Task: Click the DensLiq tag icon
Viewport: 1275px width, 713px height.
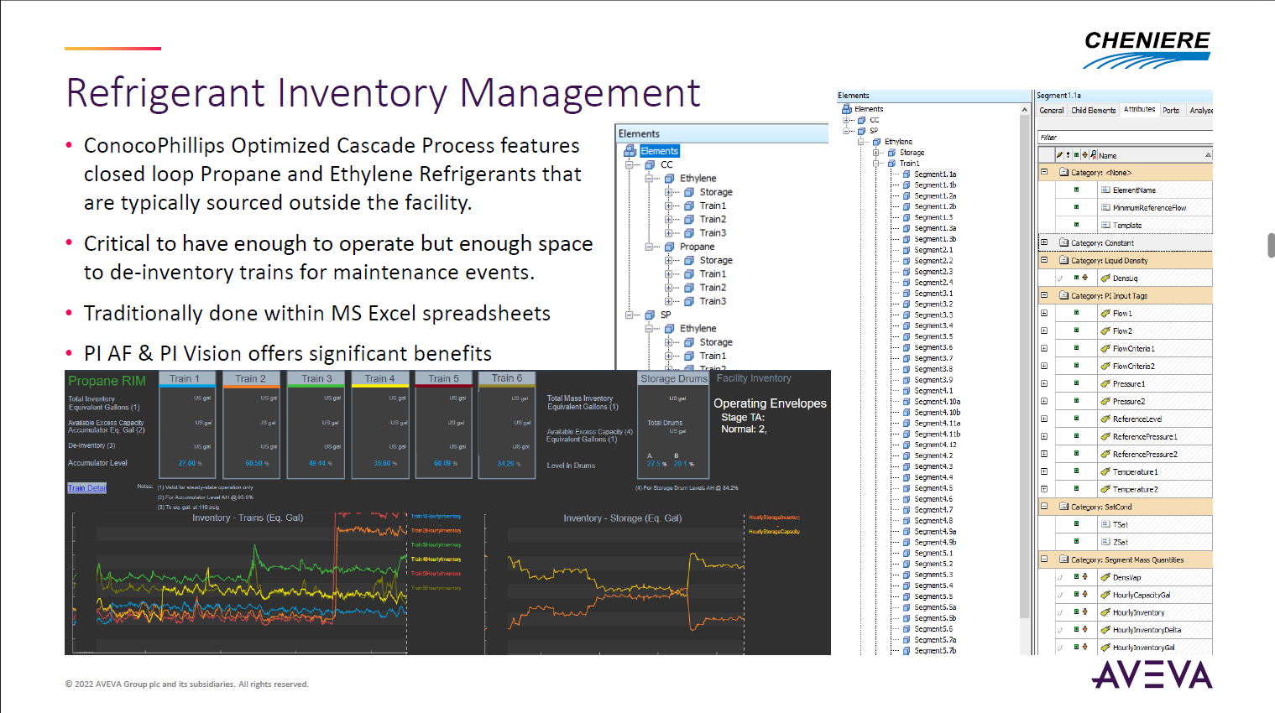Action: pos(1105,278)
